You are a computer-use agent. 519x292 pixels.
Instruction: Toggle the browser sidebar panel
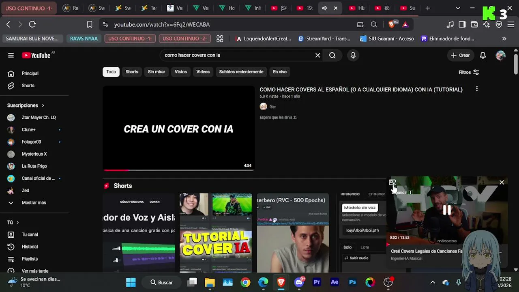pyautogui.click(x=462, y=24)
